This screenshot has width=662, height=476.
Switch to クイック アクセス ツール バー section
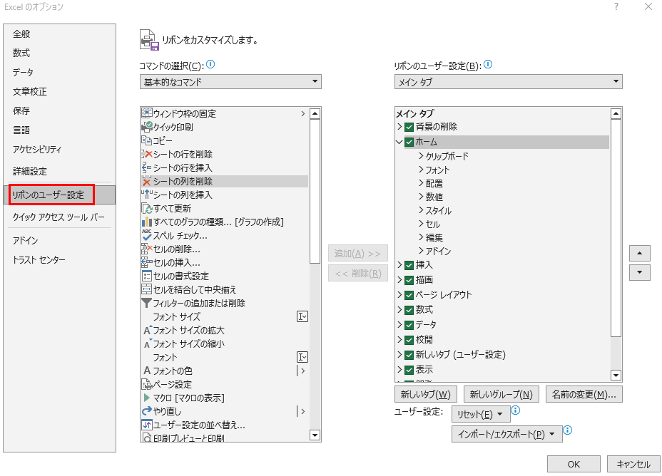click(58, 217)
